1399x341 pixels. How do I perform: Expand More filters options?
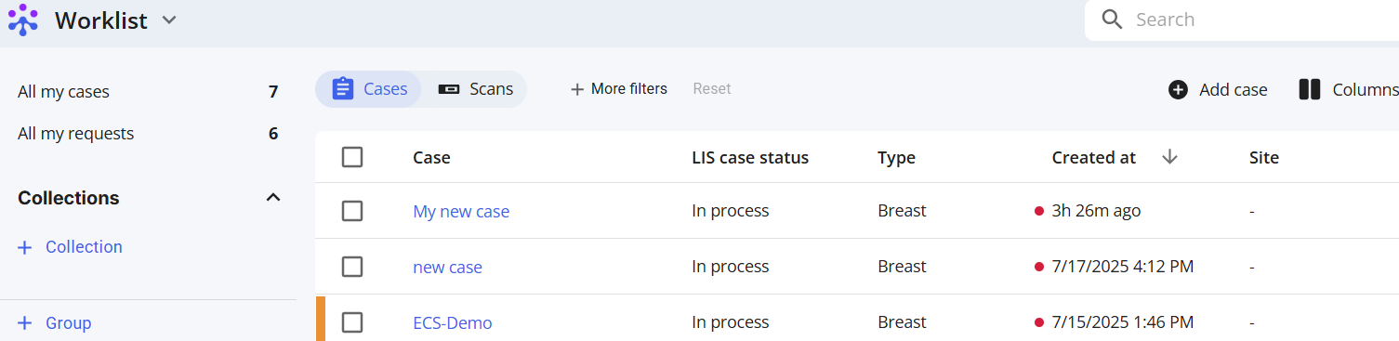(x=618, y=89)
